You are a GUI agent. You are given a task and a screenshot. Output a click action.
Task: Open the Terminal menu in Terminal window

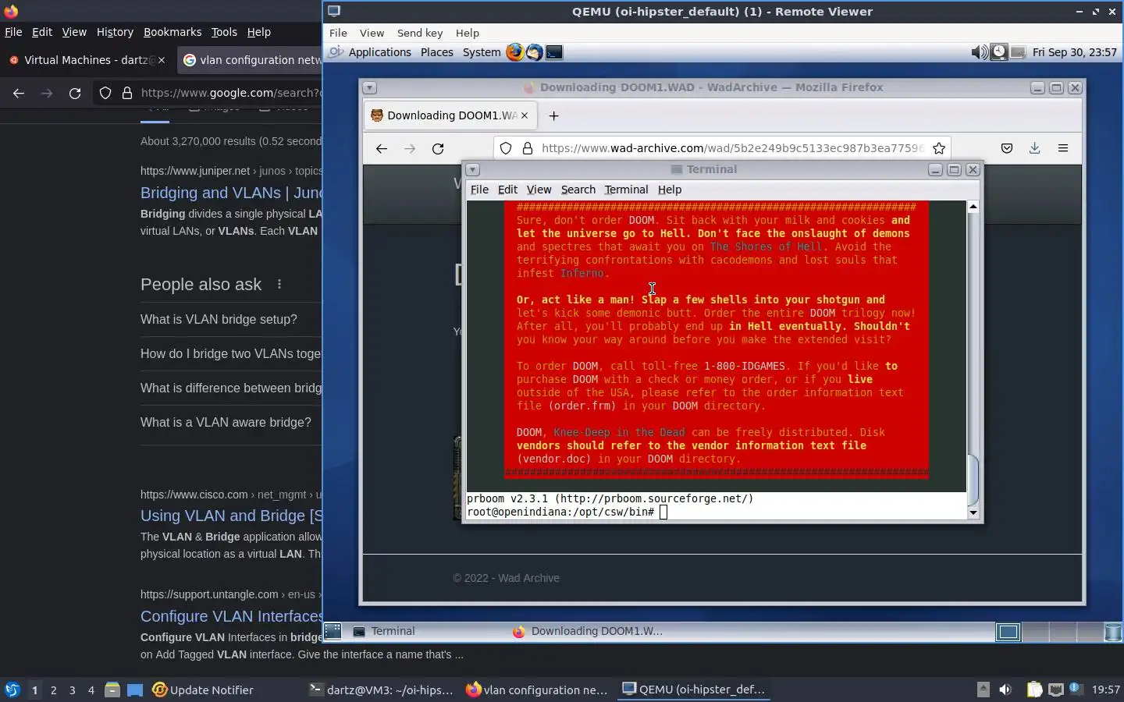(x=626, y=190)
